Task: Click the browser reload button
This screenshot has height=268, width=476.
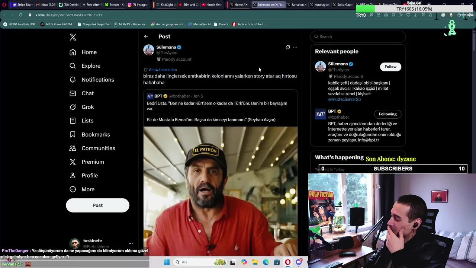Action: pos(20,15)
